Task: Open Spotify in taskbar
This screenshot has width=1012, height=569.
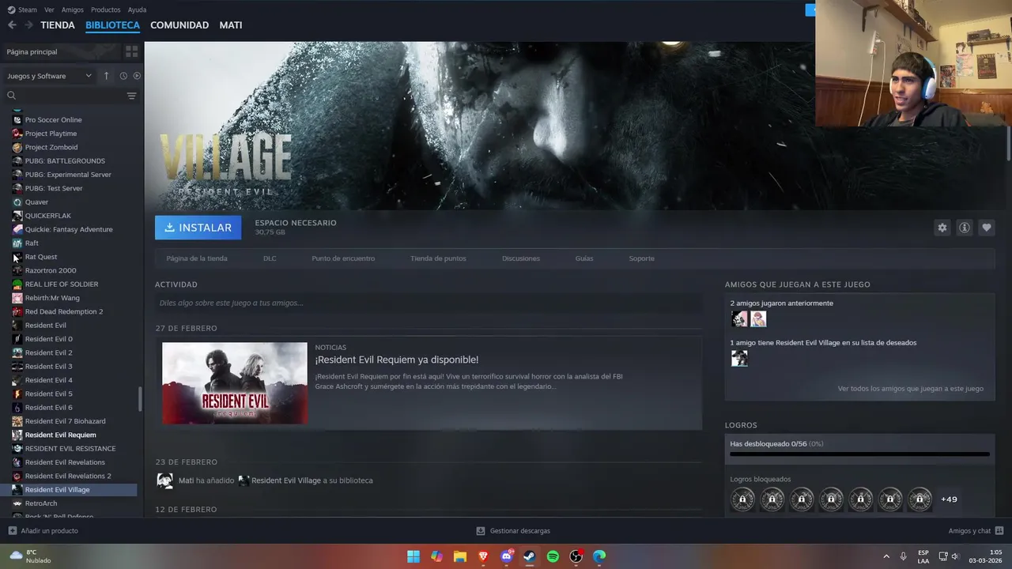Action: (x=553, y=556)
